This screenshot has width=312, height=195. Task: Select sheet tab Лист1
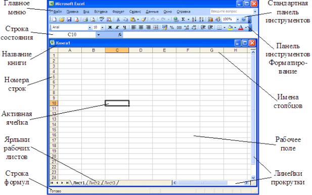79,183
